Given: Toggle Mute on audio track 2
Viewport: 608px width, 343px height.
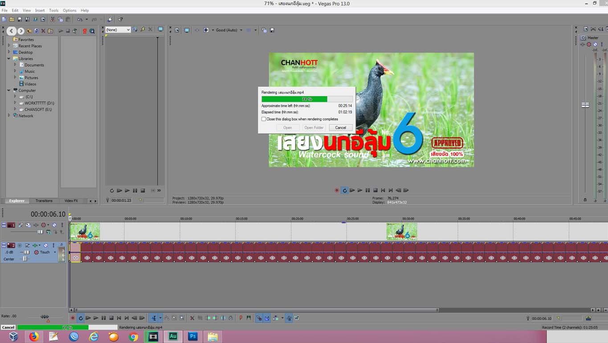Looking at the screenshot, I should point(45,245).
